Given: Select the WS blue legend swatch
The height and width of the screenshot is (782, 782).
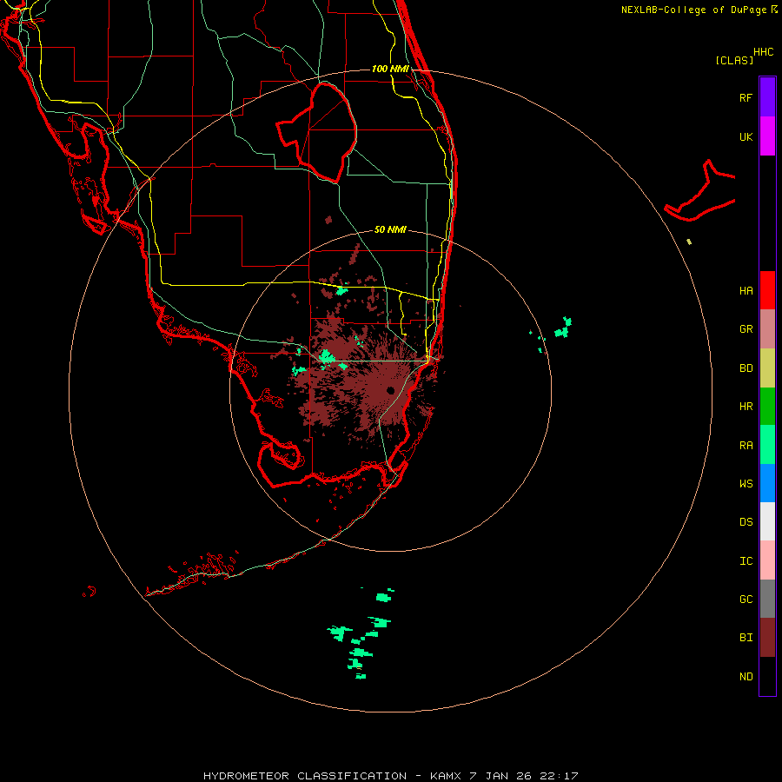Looking at the screenshot, I should coord(767,483).
